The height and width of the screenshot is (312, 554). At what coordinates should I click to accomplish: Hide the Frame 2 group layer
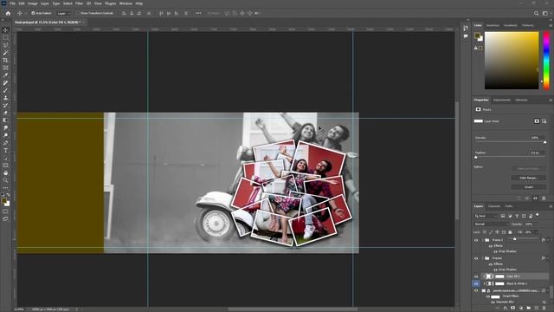pos(476,240)
